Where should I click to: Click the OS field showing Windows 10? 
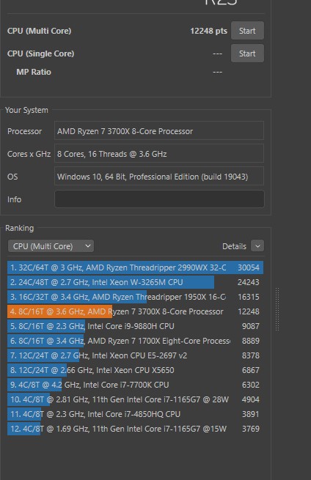pos(159,177)
